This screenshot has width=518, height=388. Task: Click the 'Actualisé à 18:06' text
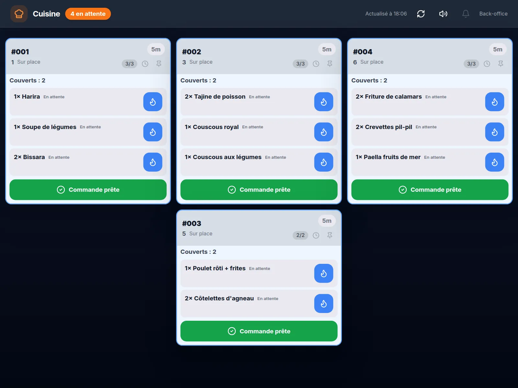pyautogui.click(x=386, y=14)
